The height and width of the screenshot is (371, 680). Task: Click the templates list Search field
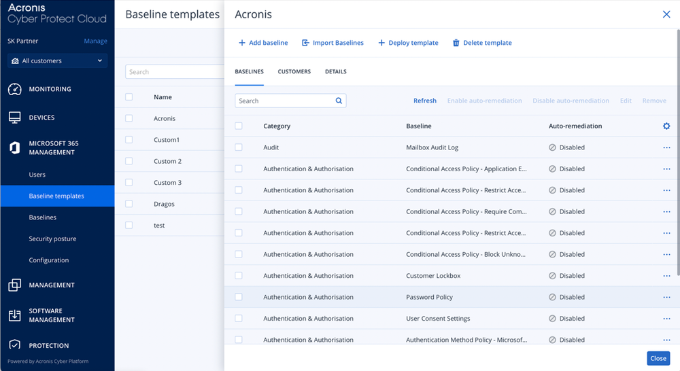coord(175,72)
